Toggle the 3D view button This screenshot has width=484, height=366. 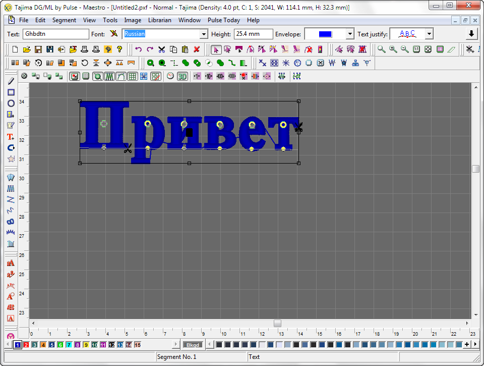click(182, 76)
